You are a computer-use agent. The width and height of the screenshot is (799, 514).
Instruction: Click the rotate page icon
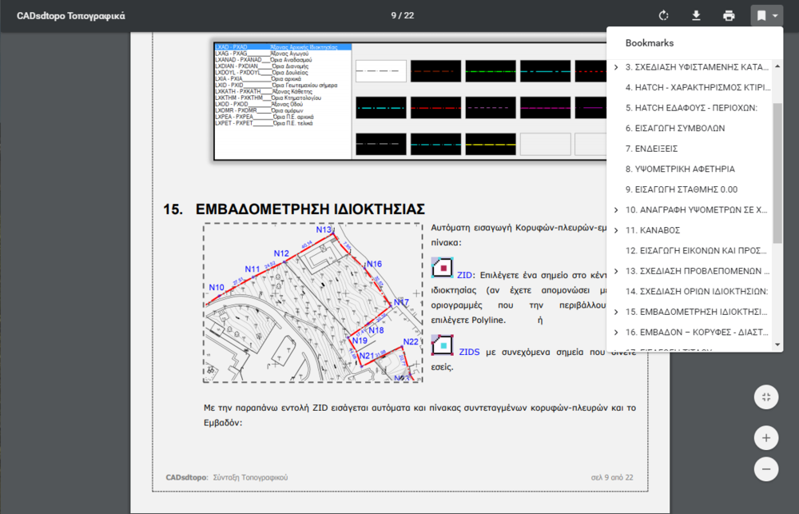click(663, 16)
